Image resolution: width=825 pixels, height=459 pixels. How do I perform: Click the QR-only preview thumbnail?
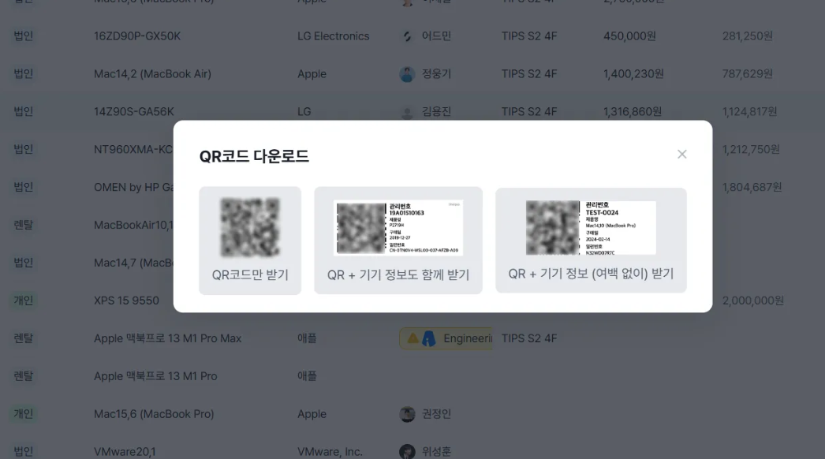[x=250, y=227]
